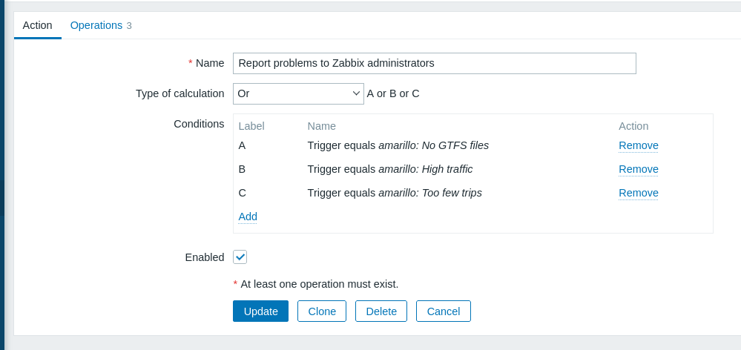The image size is (741, 350).
Task: Expand the Type of calculation dropdown
Action: [x=298, y=93]
